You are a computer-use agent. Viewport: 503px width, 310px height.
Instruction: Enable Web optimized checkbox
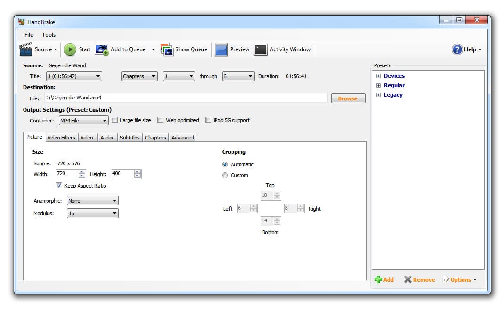(x=160, y=120)
